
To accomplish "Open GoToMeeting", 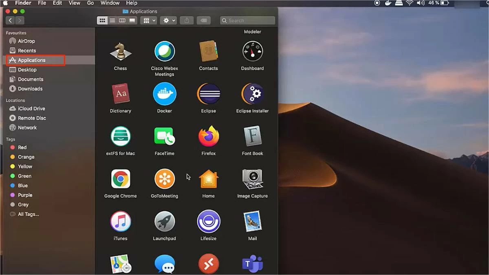I will coord(164,179).
